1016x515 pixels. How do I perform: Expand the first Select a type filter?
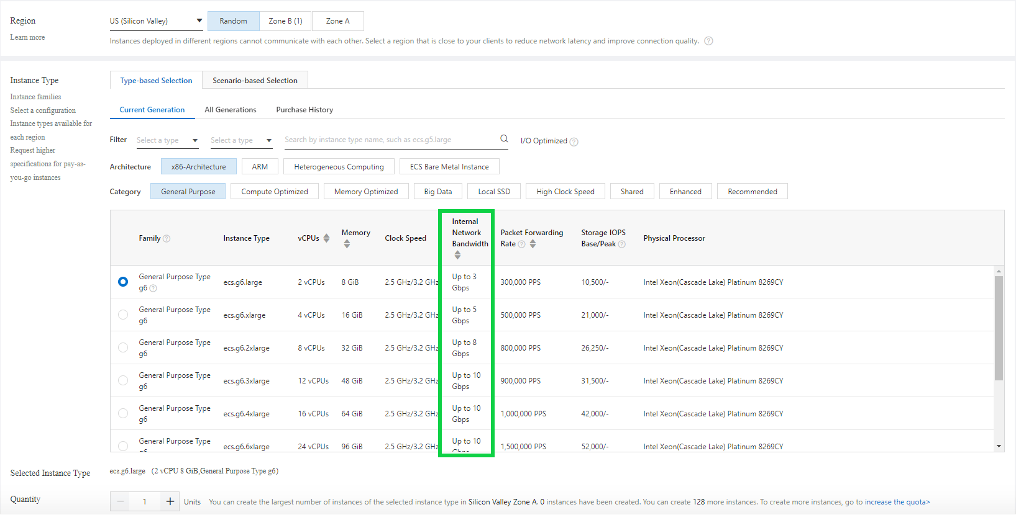[167, 140]
